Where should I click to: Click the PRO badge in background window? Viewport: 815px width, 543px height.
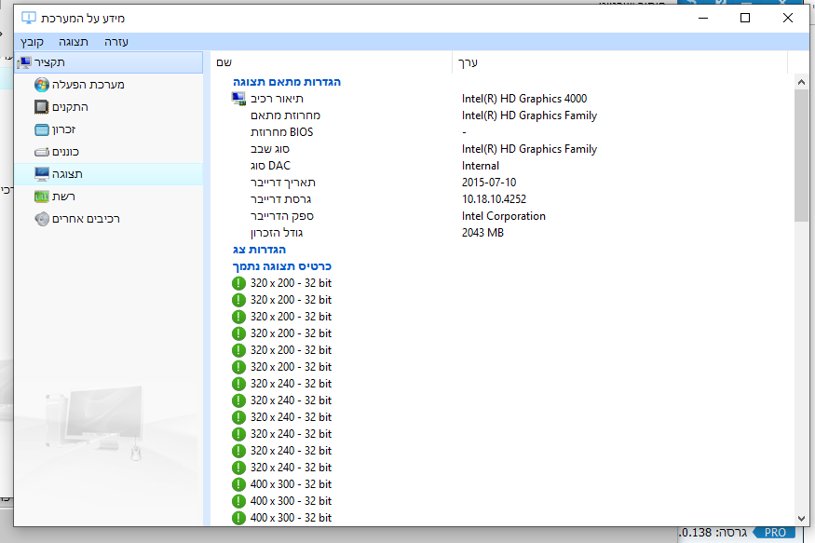[x=774, y=533]
